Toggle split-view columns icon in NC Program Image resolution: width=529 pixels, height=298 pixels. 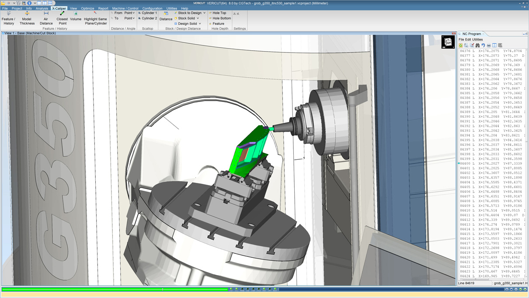[x=494, y=46]
